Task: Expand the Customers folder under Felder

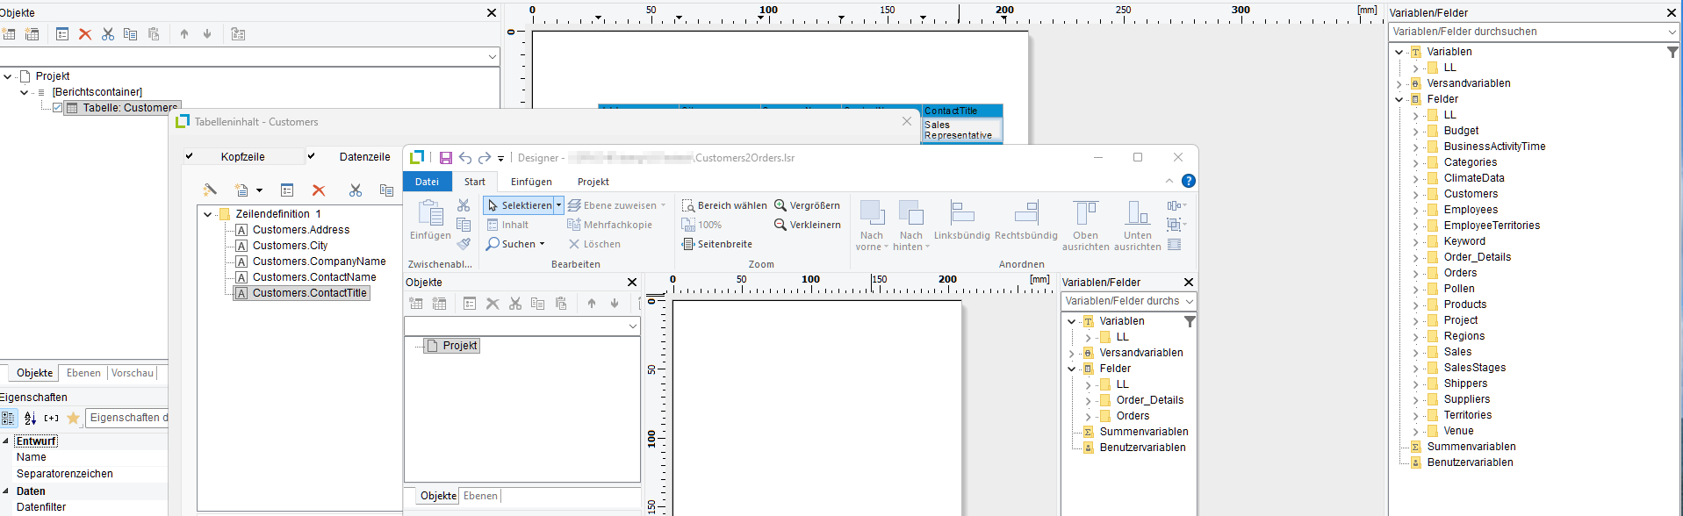Action: click(x=1415, y=195)
